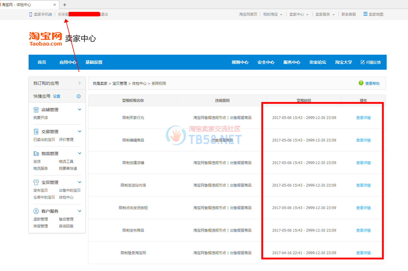Open 出售中的宝贝 link
408x271 pixels.
coord(70,190)
